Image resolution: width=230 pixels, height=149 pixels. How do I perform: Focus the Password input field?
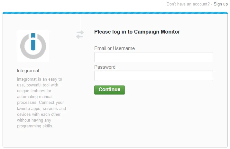[x=153, y=76]
